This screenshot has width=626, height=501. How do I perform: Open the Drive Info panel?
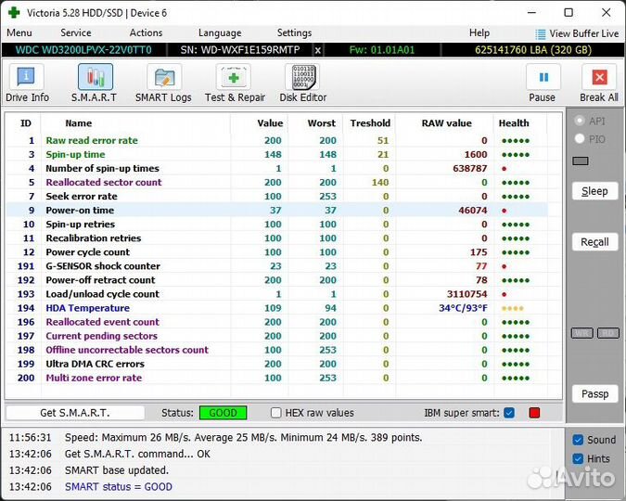pyautogui.click(x=27, y=78)
